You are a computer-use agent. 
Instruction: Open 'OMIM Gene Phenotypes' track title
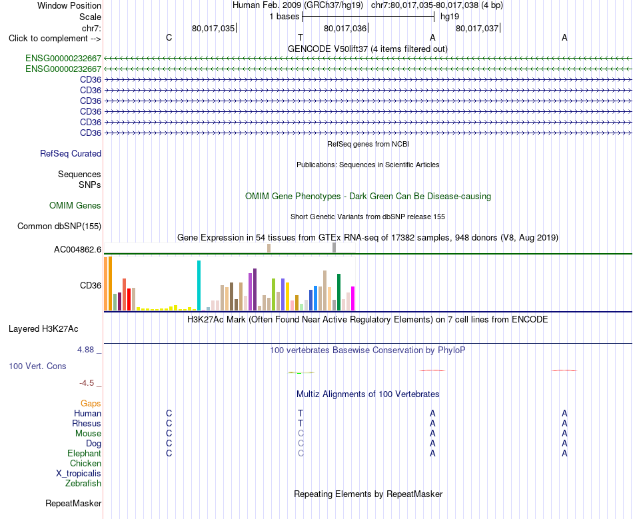(368, 196)
